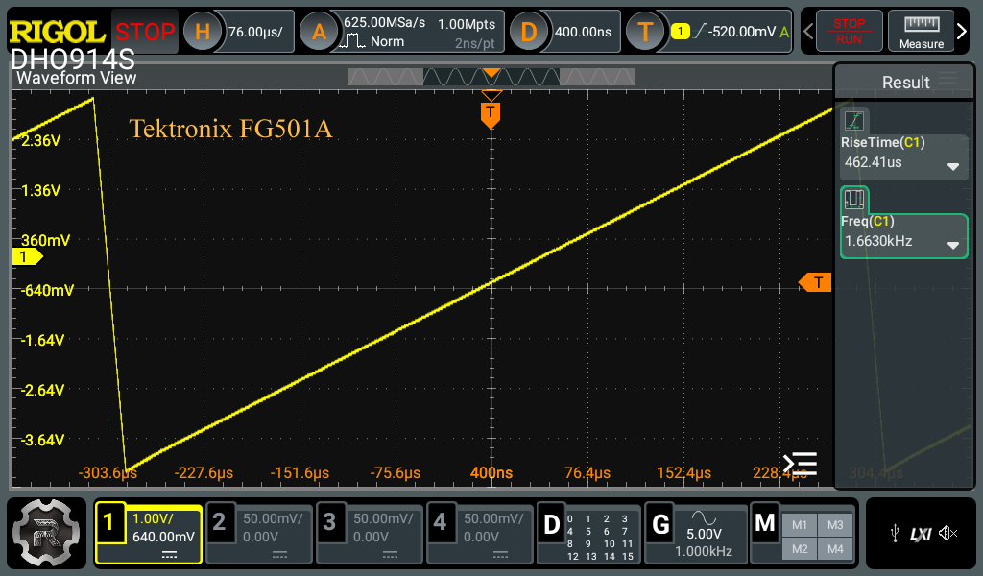Select the trigger position T marker at top
983x576 pixels.
pyautogui.click(x=491, y=114)
